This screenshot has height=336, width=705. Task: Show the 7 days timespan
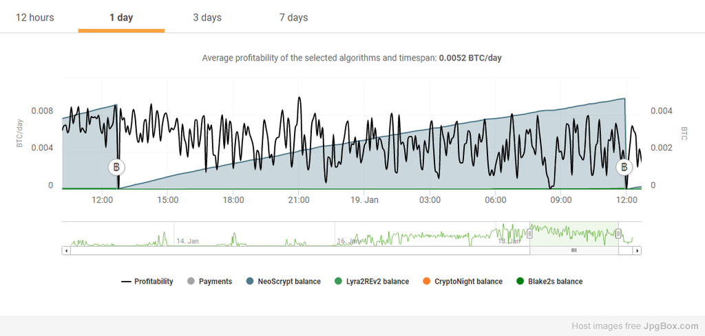pyautogui.click(x=293, y=17)
